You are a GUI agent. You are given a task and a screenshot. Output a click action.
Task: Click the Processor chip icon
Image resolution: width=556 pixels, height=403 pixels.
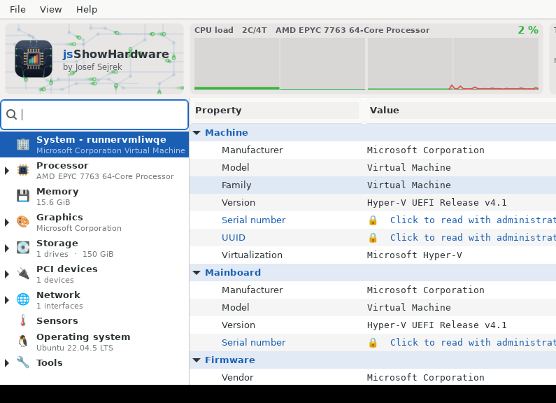23,170
